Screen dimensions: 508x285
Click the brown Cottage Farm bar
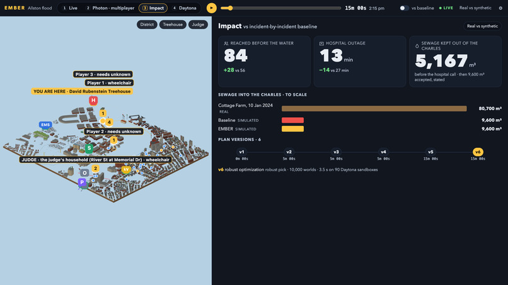click(x=374, y=109)
